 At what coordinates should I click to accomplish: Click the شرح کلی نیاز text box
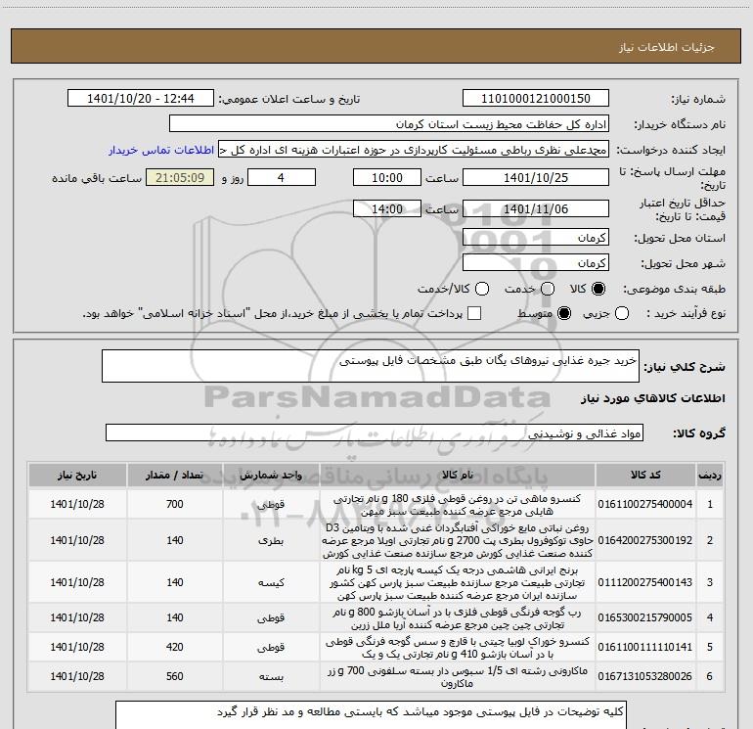[x=371, y=366]
